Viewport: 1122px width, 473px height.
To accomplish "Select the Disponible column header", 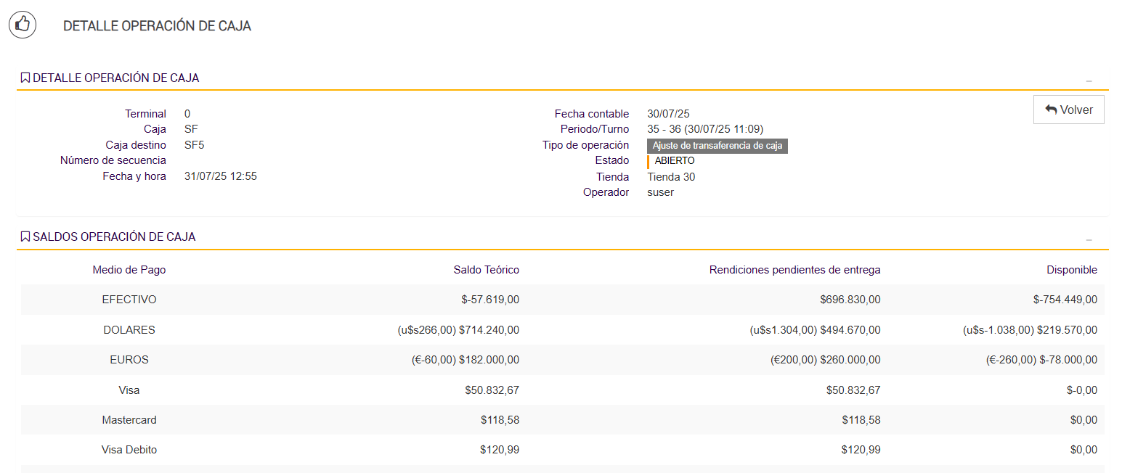I will [1072, 270].
